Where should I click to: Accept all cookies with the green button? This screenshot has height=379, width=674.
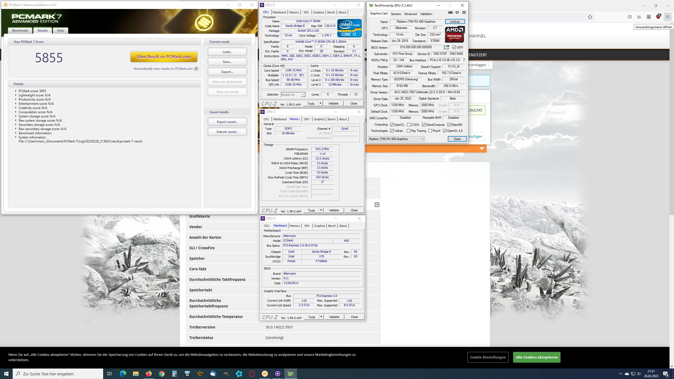click(537, 357)
